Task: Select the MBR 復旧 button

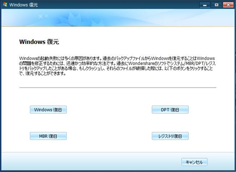Action: pyautogui.click(x=48, y=136)
